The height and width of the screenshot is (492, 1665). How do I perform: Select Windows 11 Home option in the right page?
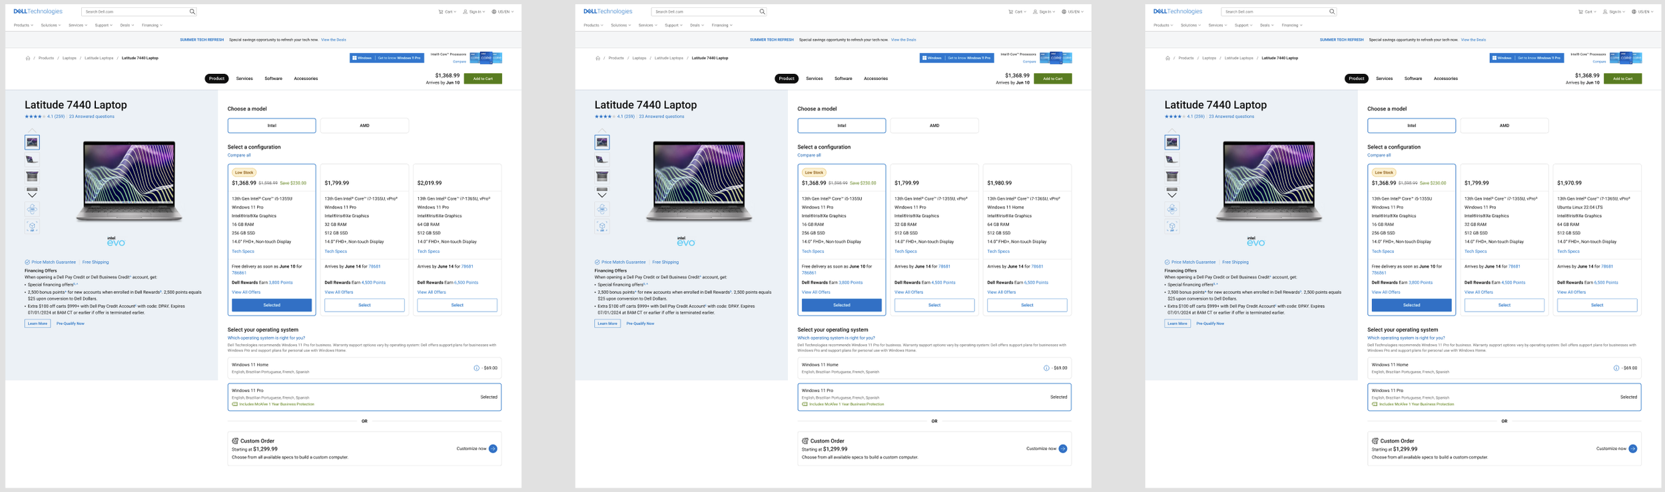pyautogui.click(x=1504, y=368)
